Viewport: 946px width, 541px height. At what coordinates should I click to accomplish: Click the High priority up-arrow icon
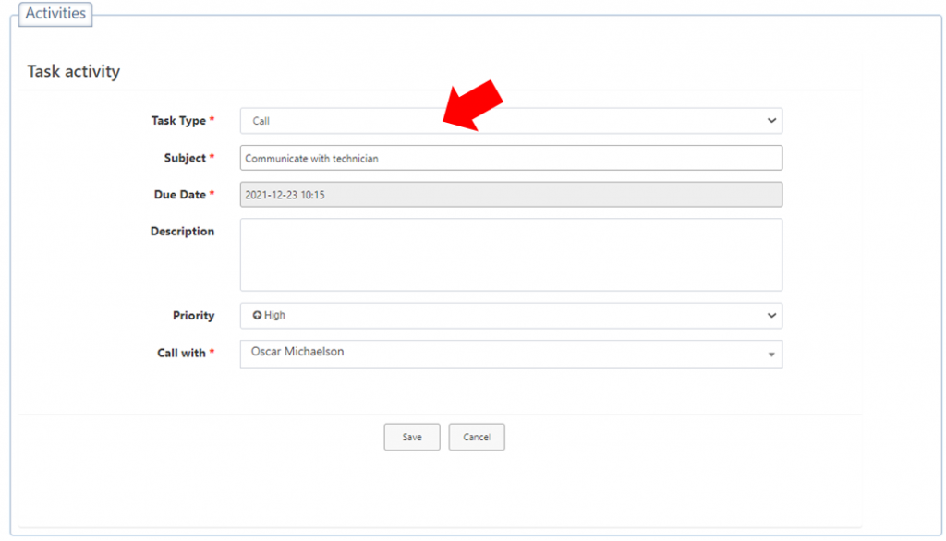tap(257, 315)
